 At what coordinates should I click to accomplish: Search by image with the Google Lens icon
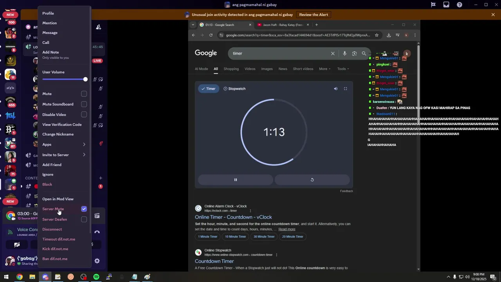pyautogui.click(x=354, y=53)
